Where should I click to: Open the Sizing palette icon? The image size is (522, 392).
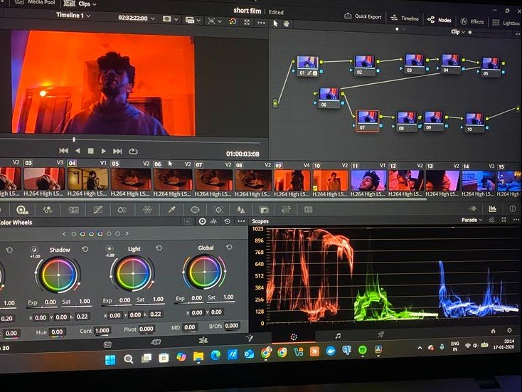(x=286, y=209)
